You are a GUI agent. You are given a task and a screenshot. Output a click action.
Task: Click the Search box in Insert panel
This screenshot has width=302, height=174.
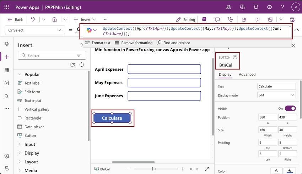pos(52,56)
